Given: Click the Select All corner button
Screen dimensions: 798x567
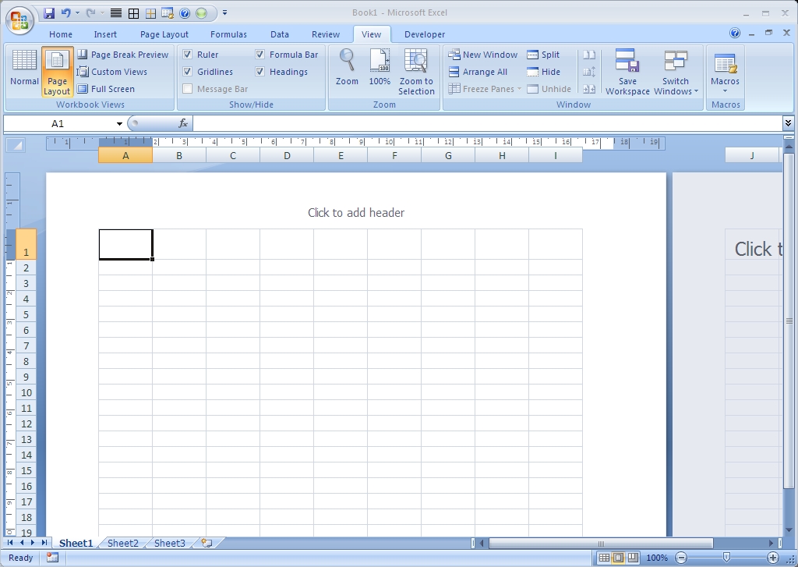Looking at the screenshot, I should [x=16, y=145].
